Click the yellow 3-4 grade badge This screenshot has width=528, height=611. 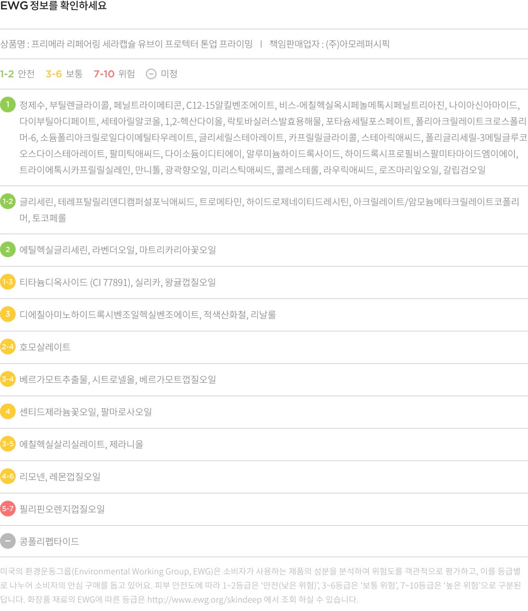click(8, 379)
